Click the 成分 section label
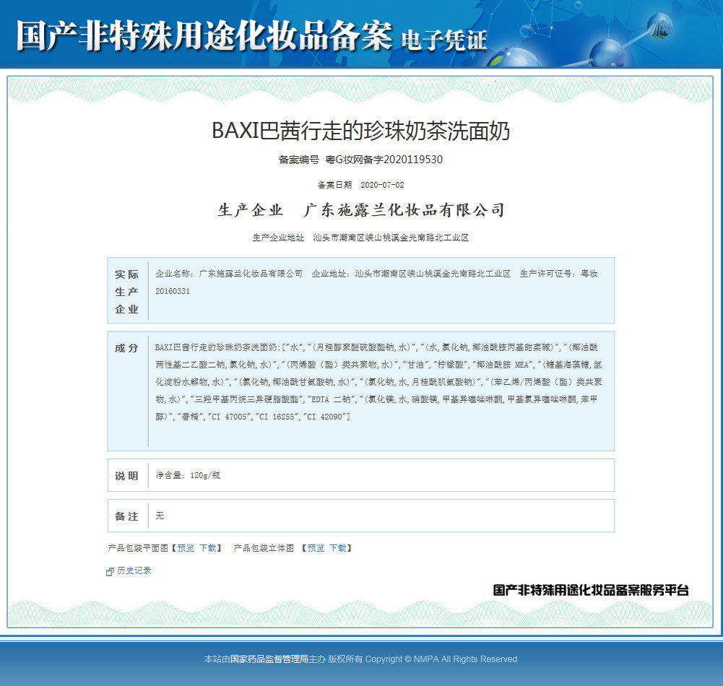The height and width of the screenshot is (686, 723). pos(126,348)
